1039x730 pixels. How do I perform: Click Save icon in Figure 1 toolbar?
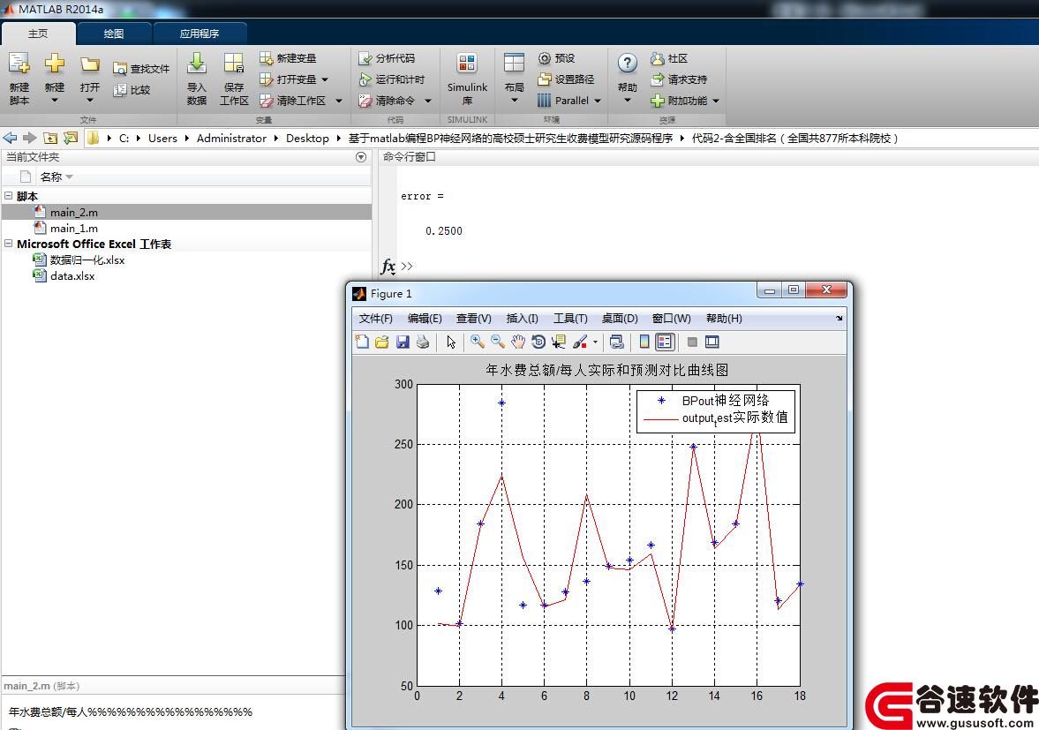[x=403, y=342]
